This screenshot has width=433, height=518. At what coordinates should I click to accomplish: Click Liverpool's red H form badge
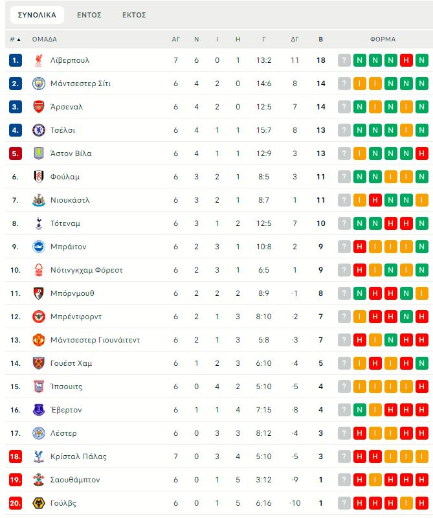[x=406, y=60]
